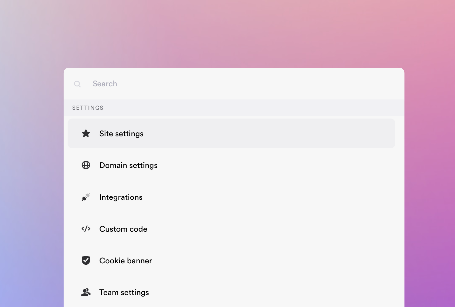Select the plug icon for Integrations

86,197
